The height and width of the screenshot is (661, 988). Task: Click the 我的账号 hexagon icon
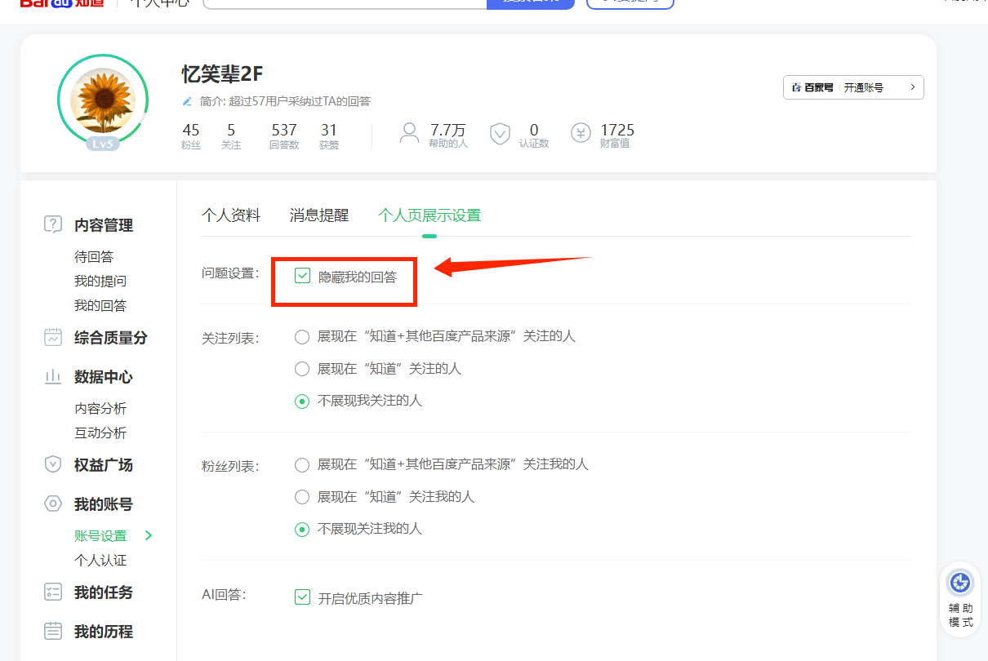pyautogui.click(x=53, y=504)
